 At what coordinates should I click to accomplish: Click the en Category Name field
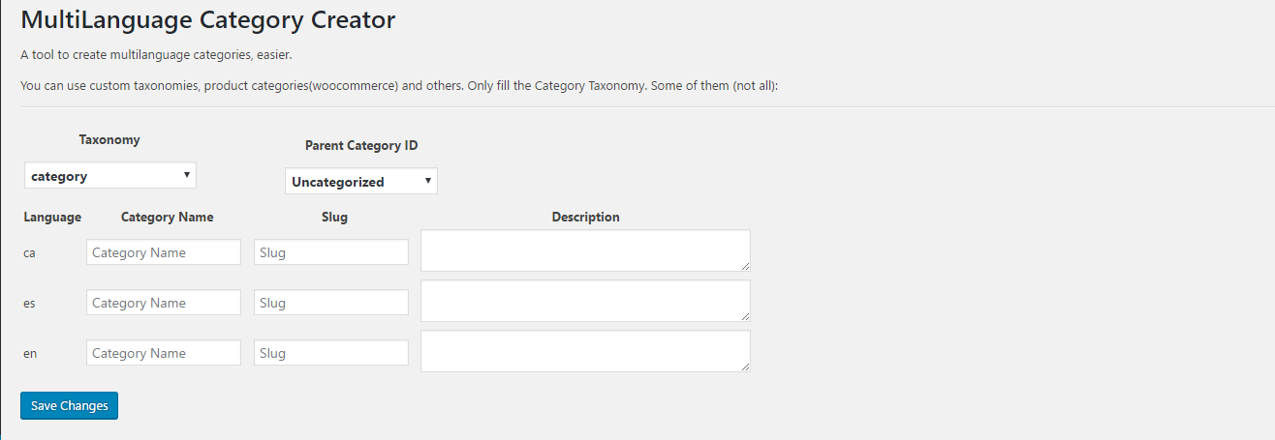[x=164, y=353]
